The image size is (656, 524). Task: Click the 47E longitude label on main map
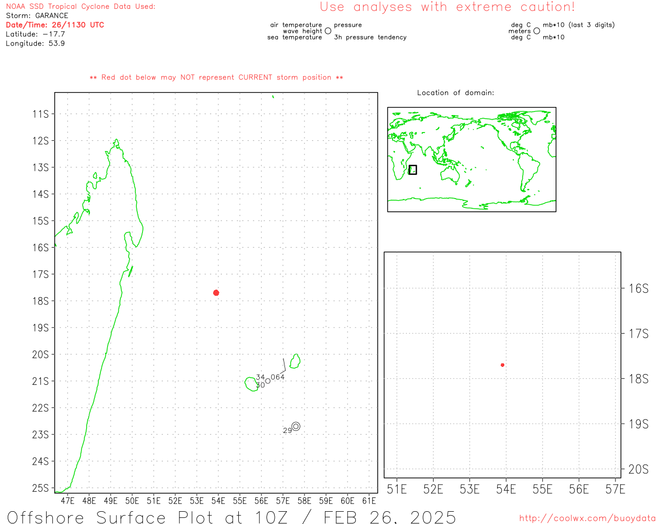(x=68, y=501)
